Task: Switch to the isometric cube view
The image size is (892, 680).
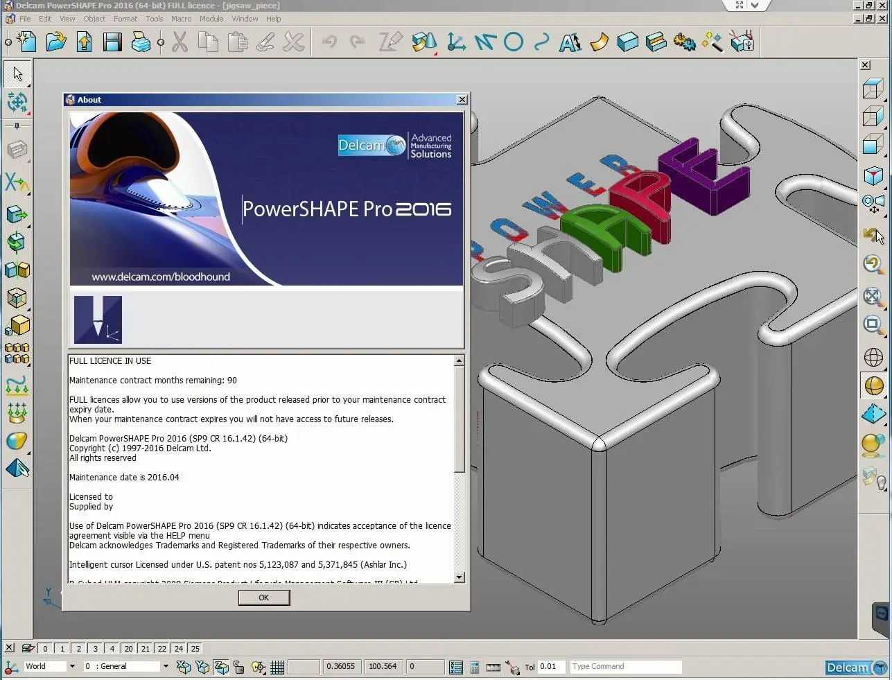Action: tap(873, 176)
